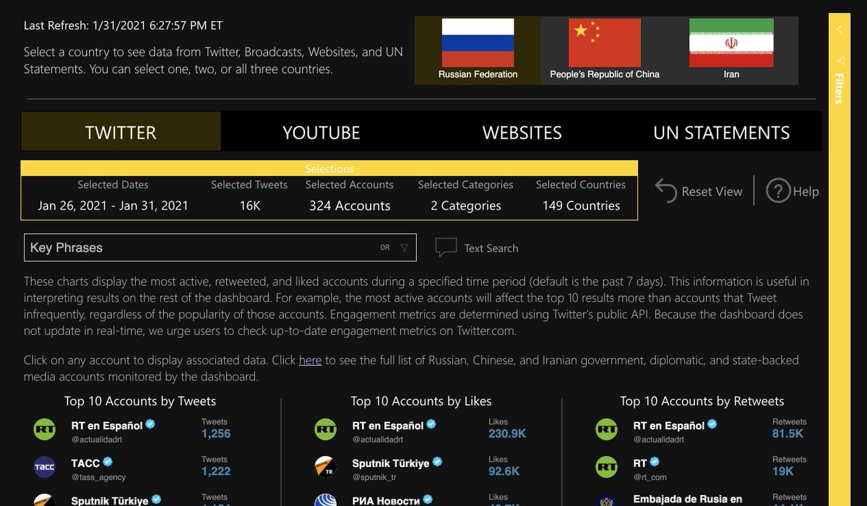Click verified badge beside RT in Retweets list
The image size is (867, 506).
pyautogui.click(x=655, y=462)
